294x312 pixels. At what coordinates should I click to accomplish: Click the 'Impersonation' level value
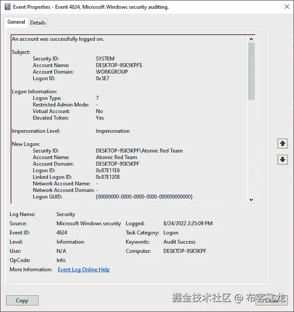pos(113,131)
